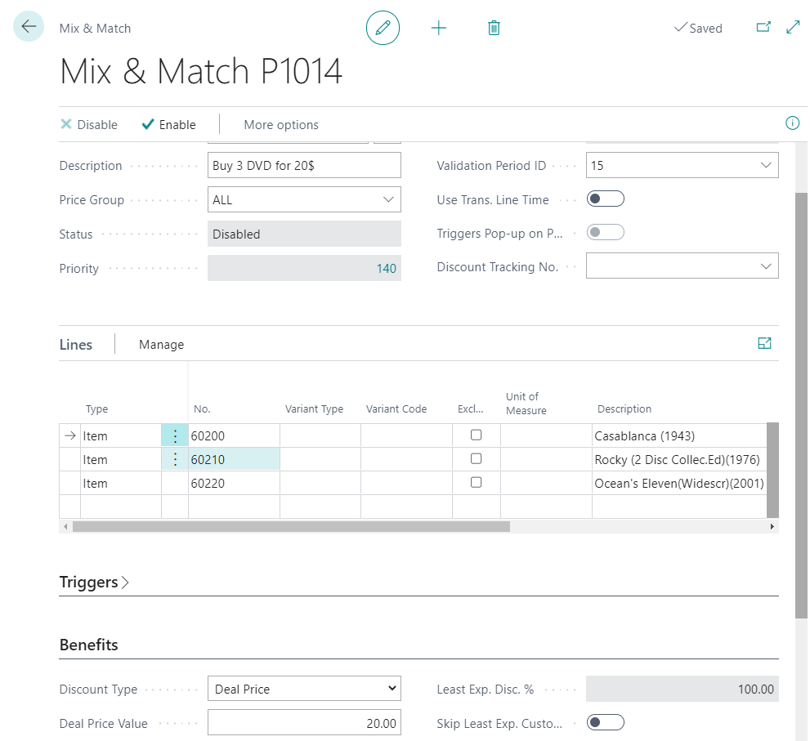810x741 pixels.
Task: Expand the Triggers section
Action: tap(94, 583)
